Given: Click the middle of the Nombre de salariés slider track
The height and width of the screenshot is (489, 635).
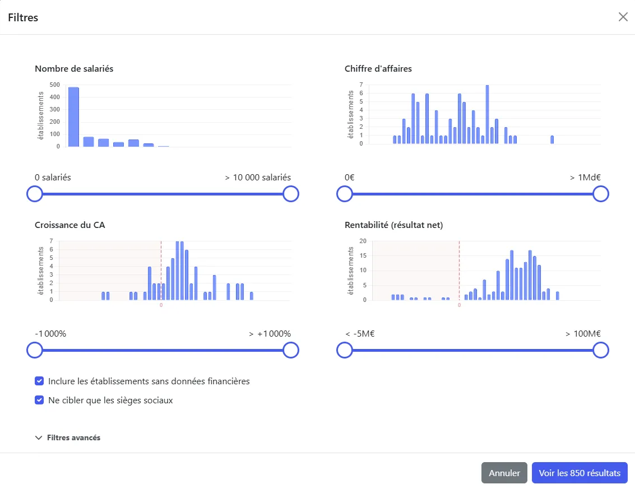Looking at the screenshot, I should 163,194.
